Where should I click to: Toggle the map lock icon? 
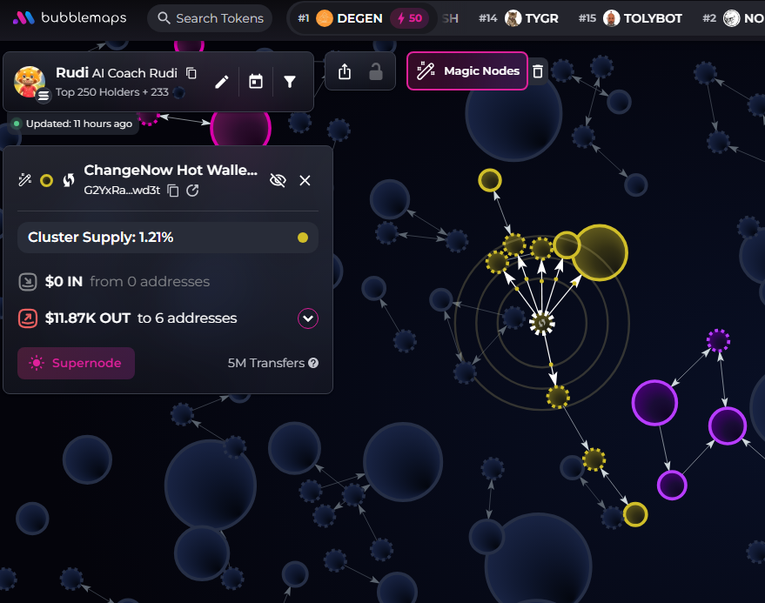coord(376,71)
